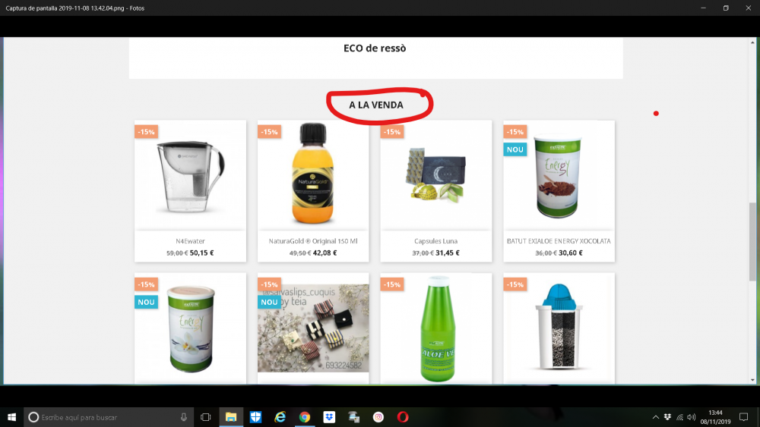The width and height of the screenshot is (760, 427).
Task: Close the Fotos window
Action: [x=749, y=8]
